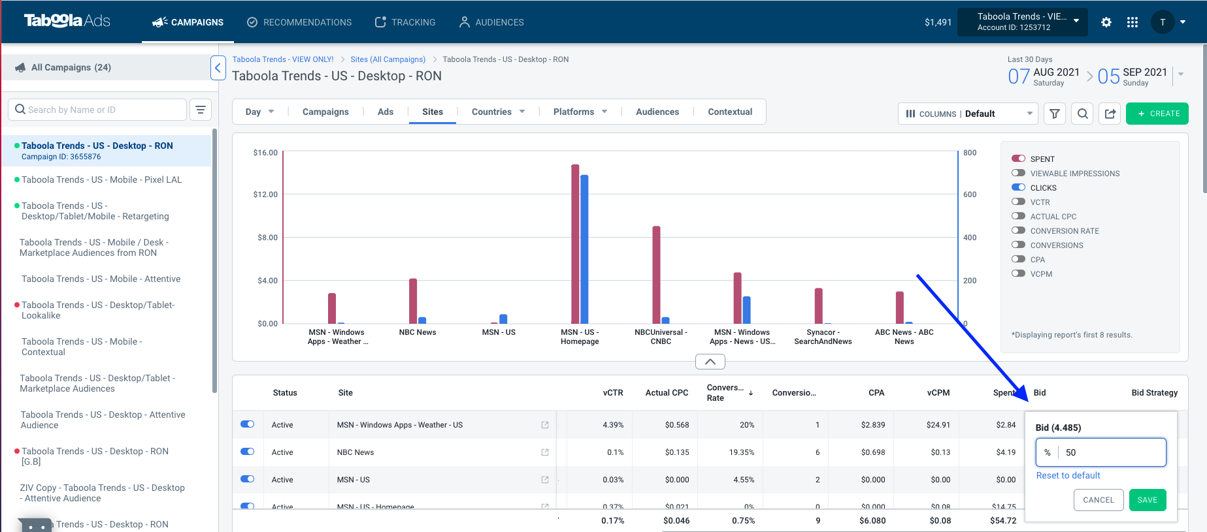Collapse the campaigns sidebar with arrow
Viewport: 1207px width, 532px height.
[218, 68]
